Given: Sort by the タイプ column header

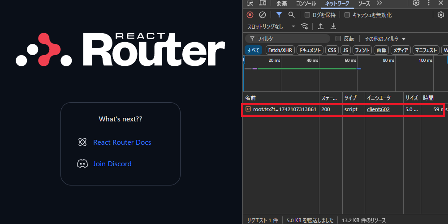Looking at the screenshot, I should coord(354,98).
